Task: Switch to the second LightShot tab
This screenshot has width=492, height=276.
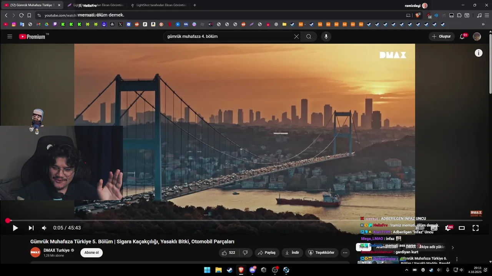Action: [x=158, y=5]
